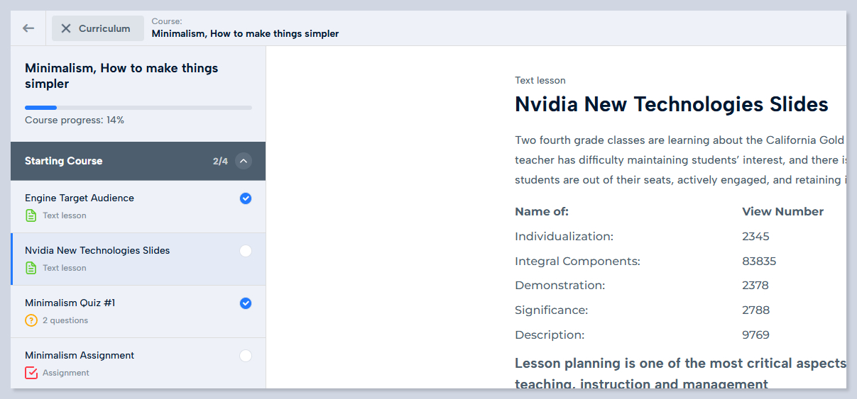857x399 pixels.
Task: Click the Nvidia New Technologies Slides heading
Action: pos(671,104)
